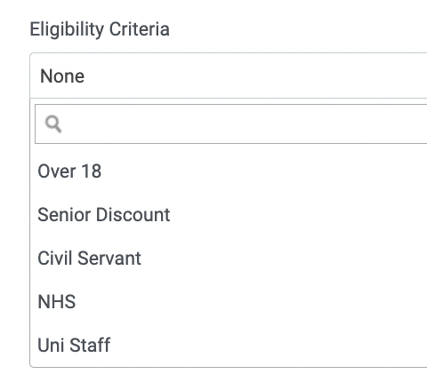Click the Eligibility Criteria field label
Viewport: 427px width, 382px height.
tap(100, 29)
